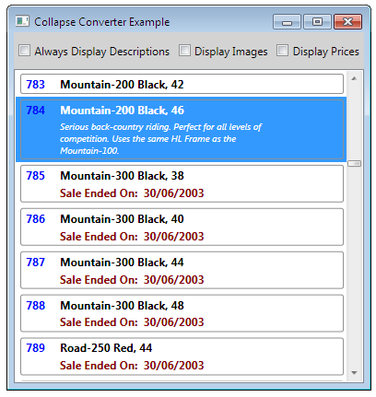Image resolution: width=376 pixels, height=397 pixels.
Task: Select item 789 Road-250 Red, 44
Action: click(182, 356)
